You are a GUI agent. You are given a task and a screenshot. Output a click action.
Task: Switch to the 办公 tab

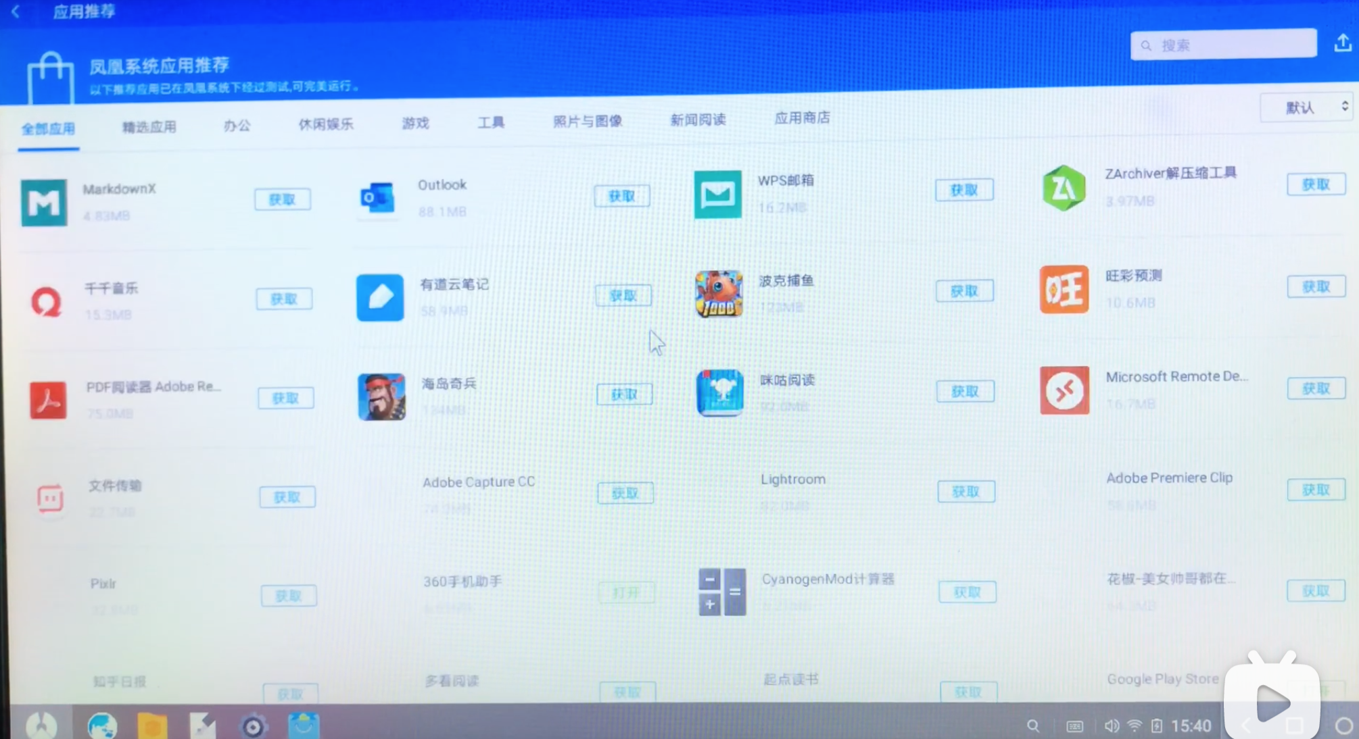[x=237, y=125]
